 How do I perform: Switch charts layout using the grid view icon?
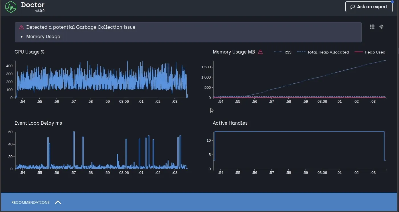(372, 27)
